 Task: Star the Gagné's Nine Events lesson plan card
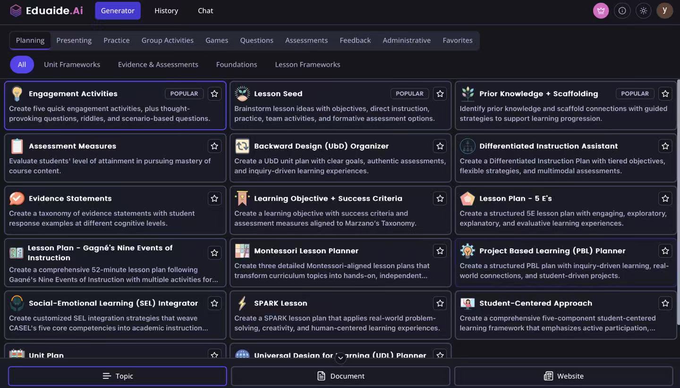(x=214, y=253)
